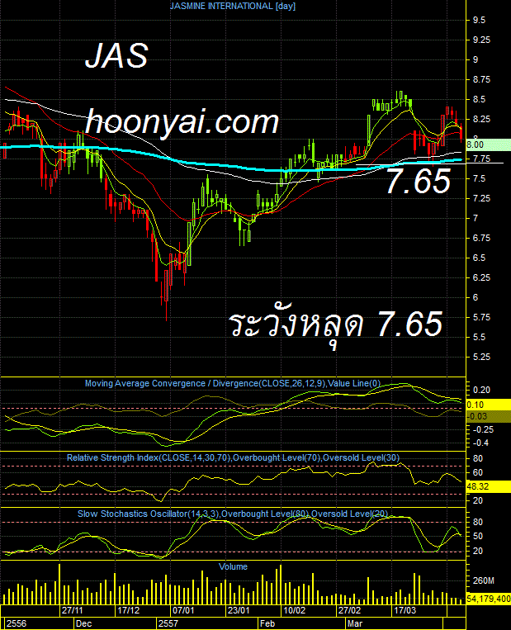Image resolution: width=511 pixels, height=630 pixels.
Task: Click the 17/12 date marker
Action: pyautogui.click(x=128, y=610)
